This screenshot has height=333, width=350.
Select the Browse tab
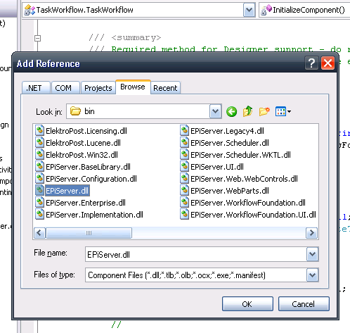point(133,87)
